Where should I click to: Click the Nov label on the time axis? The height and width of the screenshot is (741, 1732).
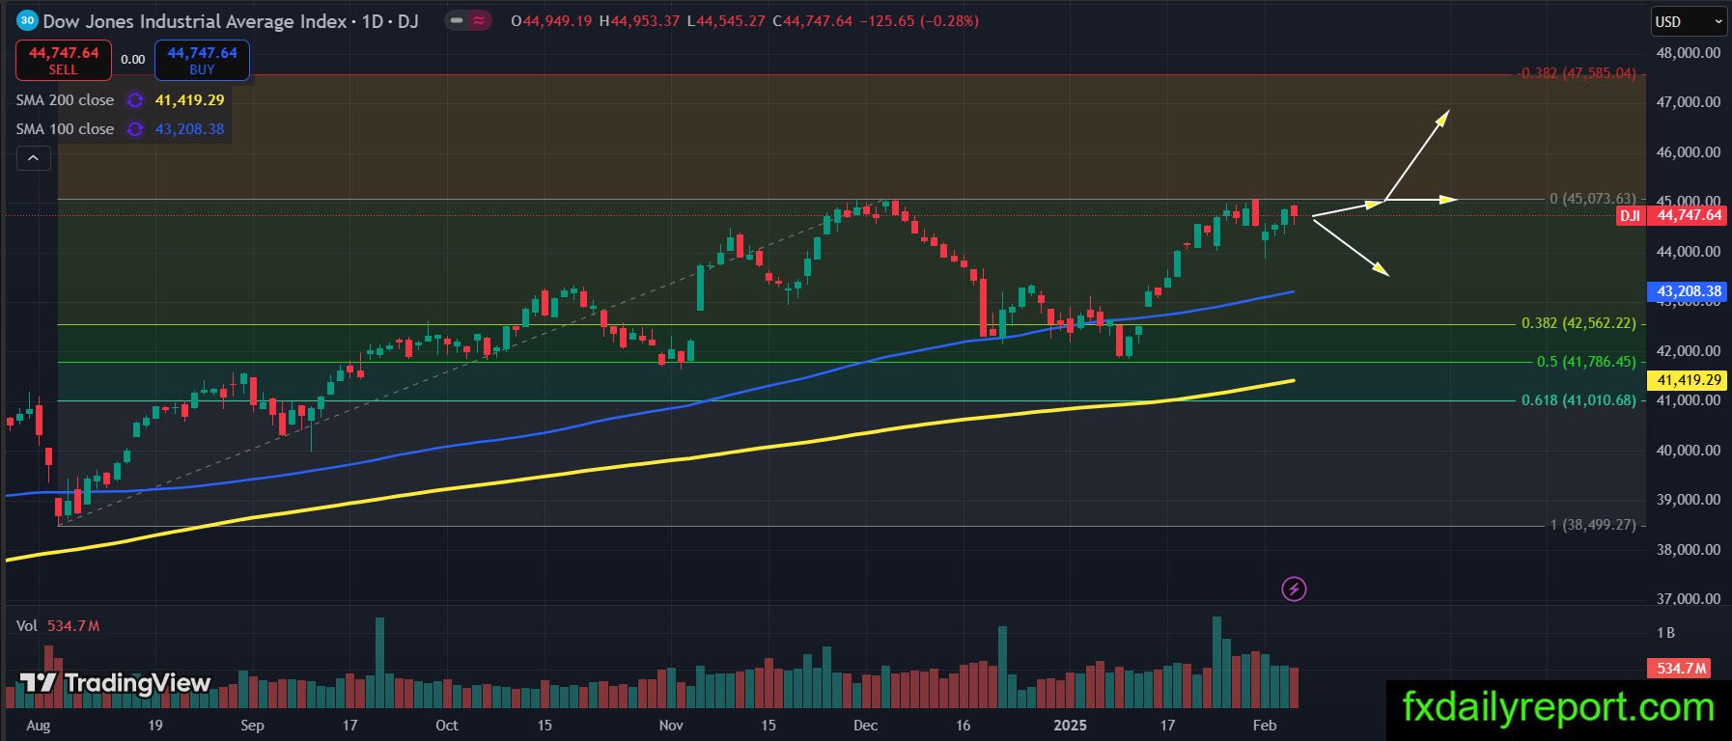coord(671,726)
